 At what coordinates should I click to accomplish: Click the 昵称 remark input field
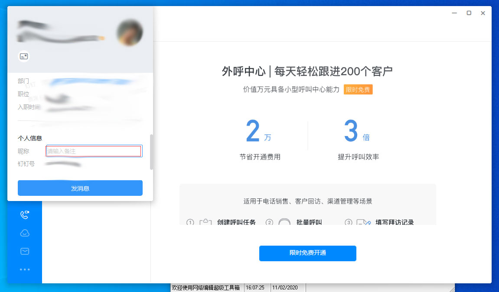pyautogui.click(x=94, y=151)
